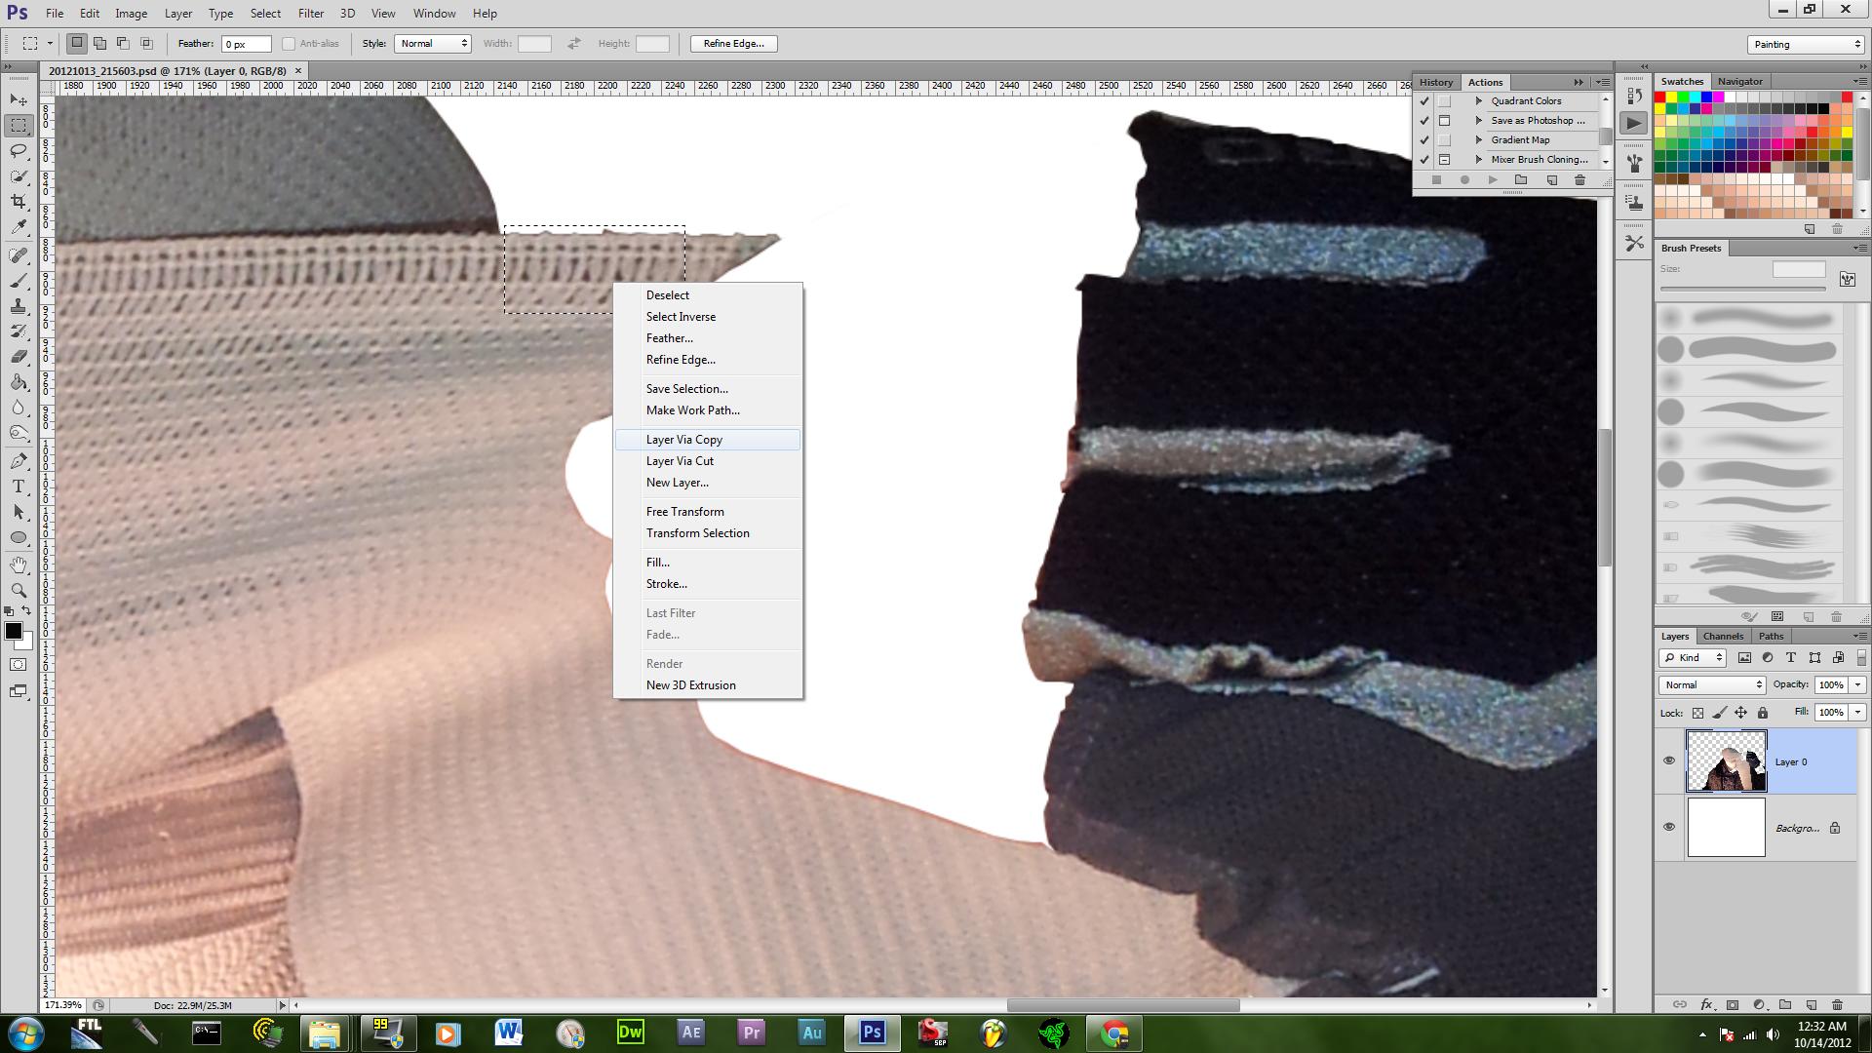This screenshot has width=1872, height=1053.
Task: Switch to the Channels tab
Action: (x=1723, y=636)
